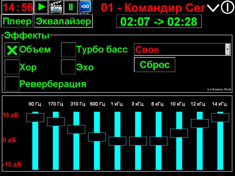This screenshot has width=235, height=176.
Task: Enable the Турбо басс checkbox
Action: (68, 50)
